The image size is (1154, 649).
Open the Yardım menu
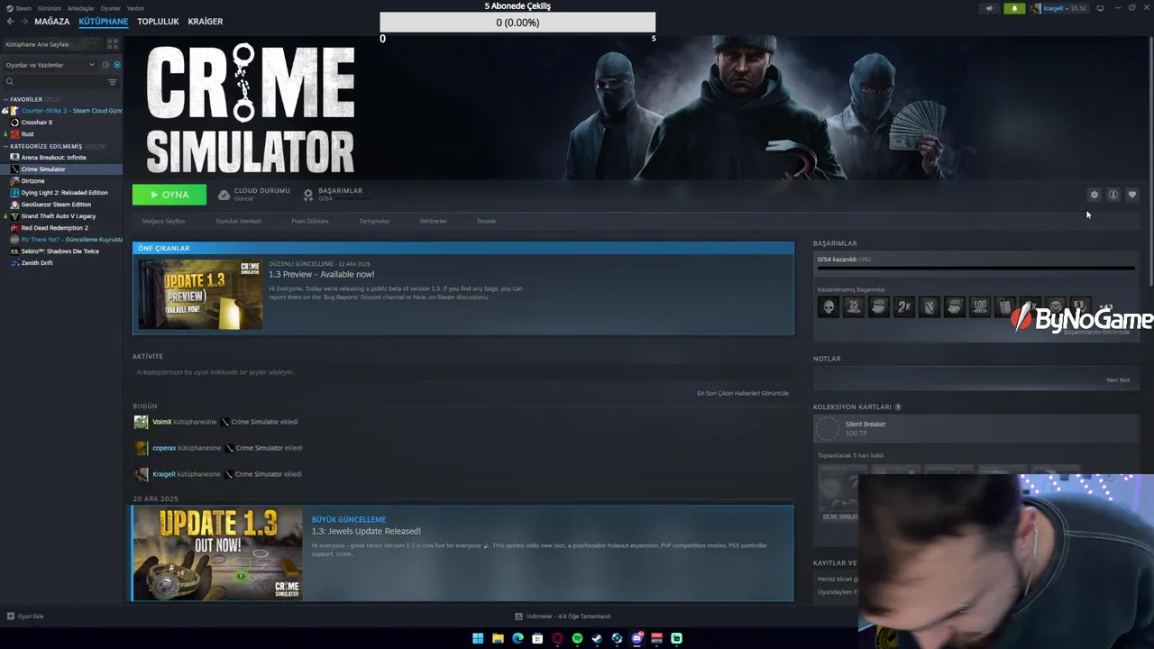(135, 8)
